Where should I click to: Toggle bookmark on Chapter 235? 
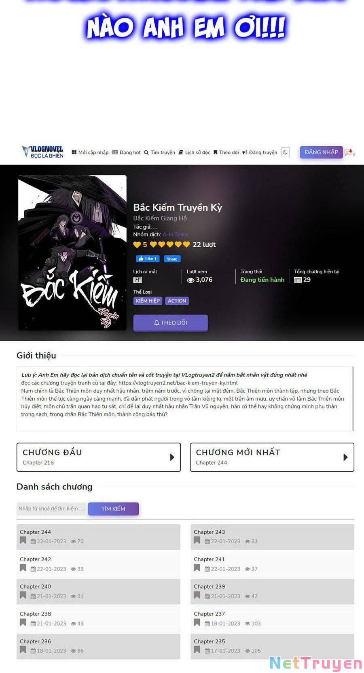pos(197,650)
